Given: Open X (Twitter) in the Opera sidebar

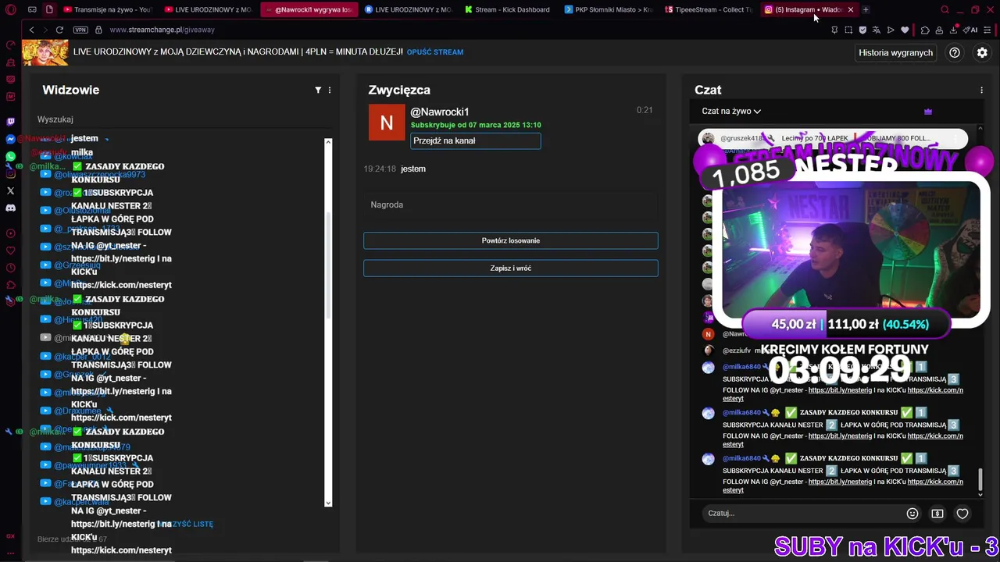Looking at the screenshot, I should click(x=10, y=190).
